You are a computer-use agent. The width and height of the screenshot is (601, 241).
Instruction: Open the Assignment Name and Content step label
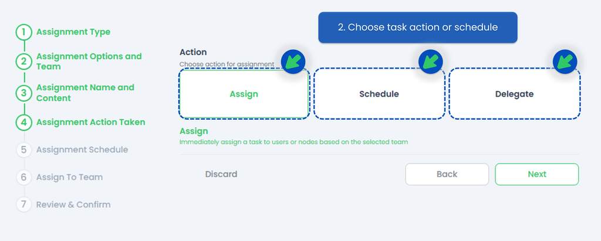point(85,93)
